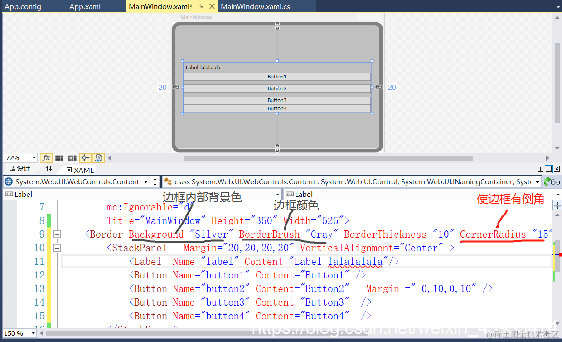Open the App.xaml tab
Screen dimensions: 562x342
[85, 6]
